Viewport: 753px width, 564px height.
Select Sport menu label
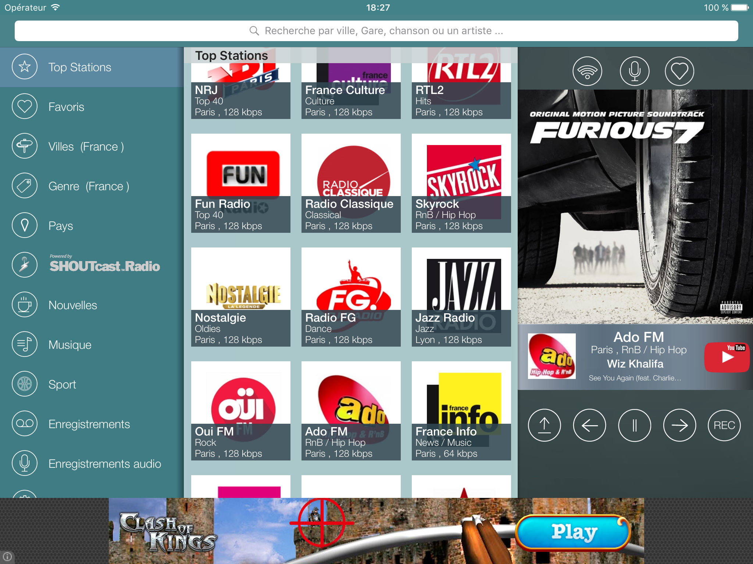(62, 384)
